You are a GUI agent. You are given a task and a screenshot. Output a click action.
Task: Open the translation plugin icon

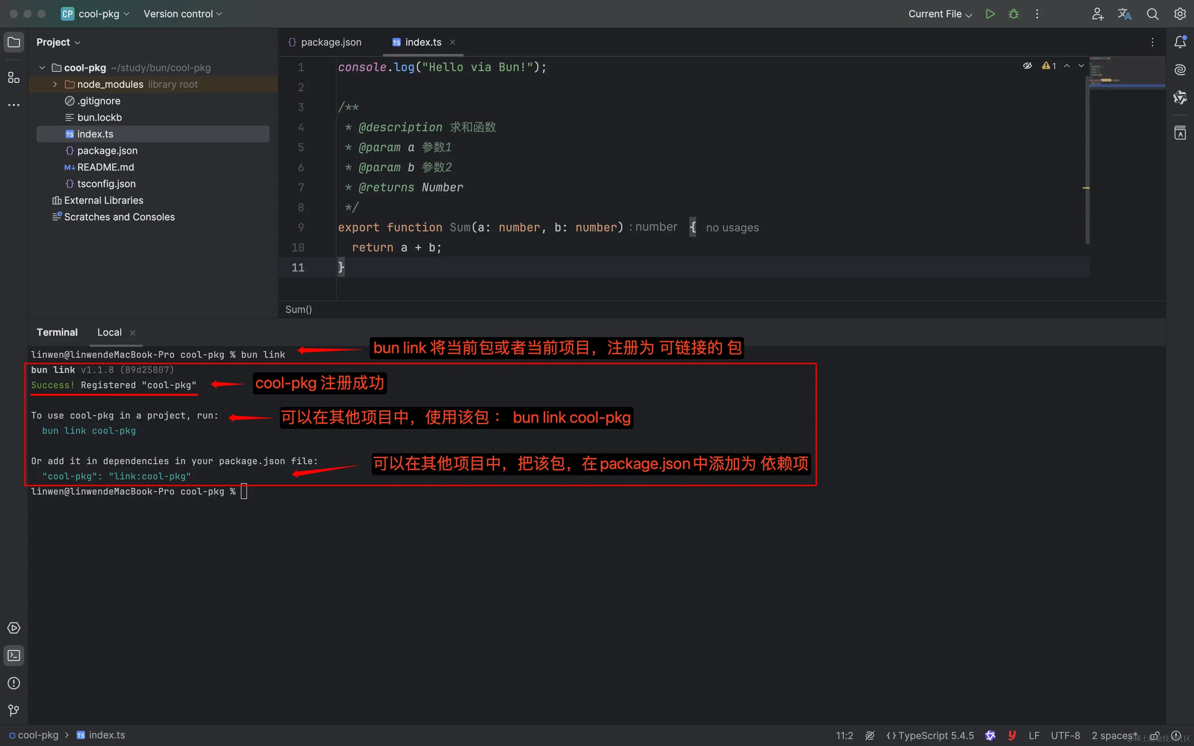pos(1125,14)
